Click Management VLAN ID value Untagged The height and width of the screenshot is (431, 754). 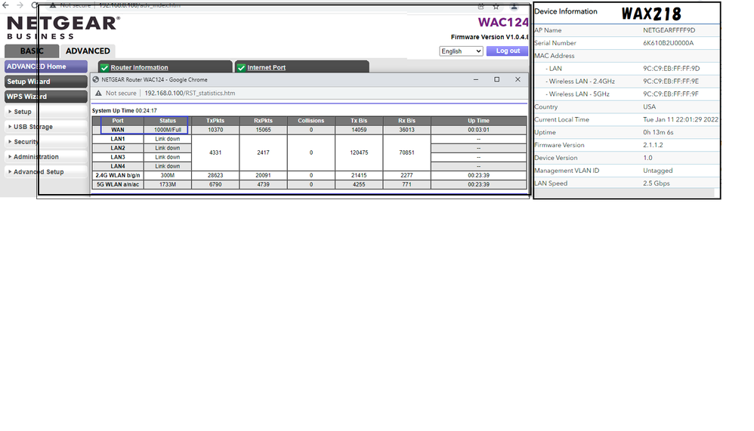tap(658, 171)
